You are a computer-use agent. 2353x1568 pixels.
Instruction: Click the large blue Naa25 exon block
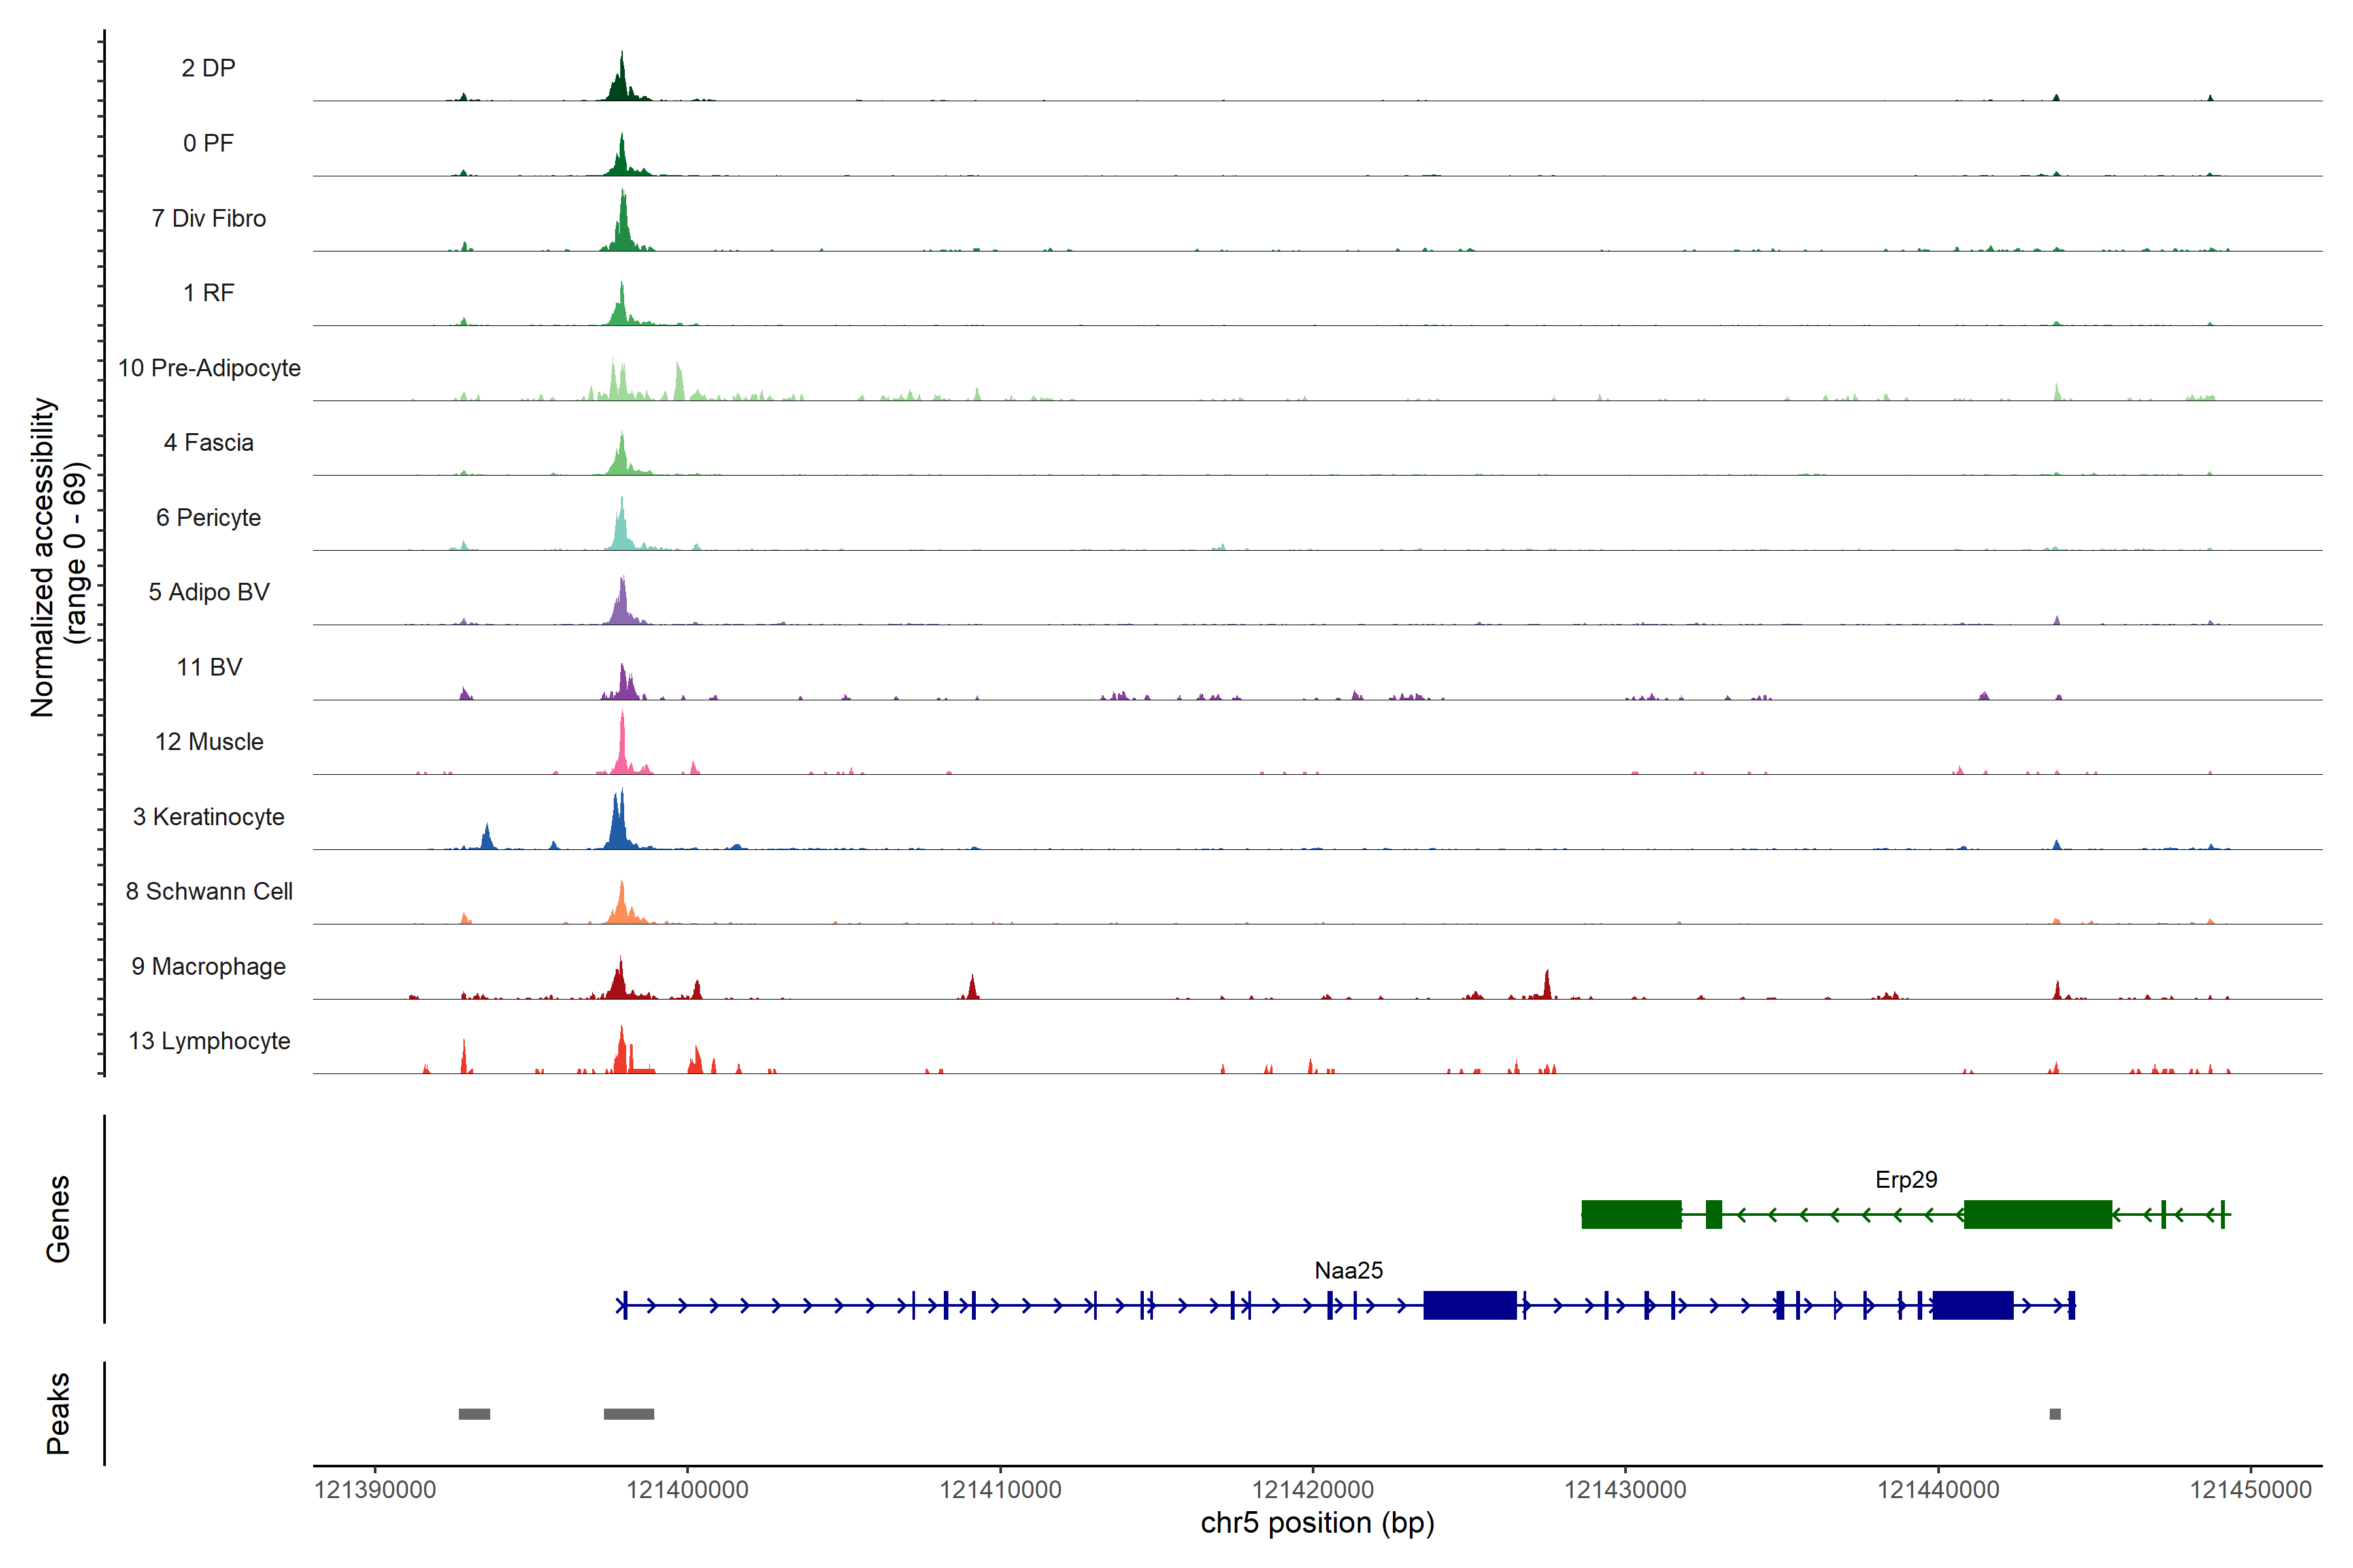pyautogui.click(x=1469, y=1305)
